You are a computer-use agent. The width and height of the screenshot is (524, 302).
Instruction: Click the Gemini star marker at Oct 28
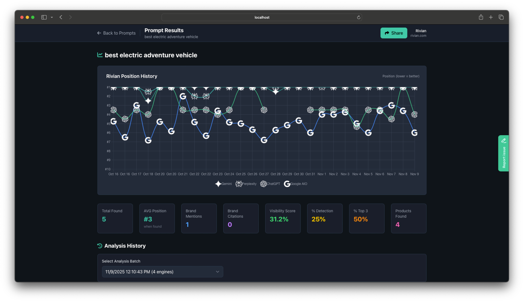[276, 92]
